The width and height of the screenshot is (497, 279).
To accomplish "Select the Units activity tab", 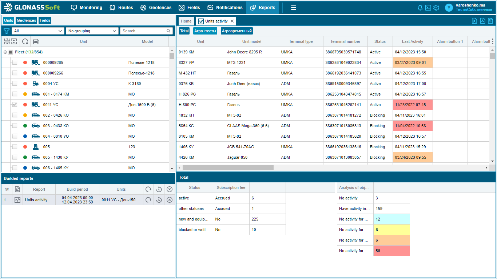I will (x=216, y=21).
